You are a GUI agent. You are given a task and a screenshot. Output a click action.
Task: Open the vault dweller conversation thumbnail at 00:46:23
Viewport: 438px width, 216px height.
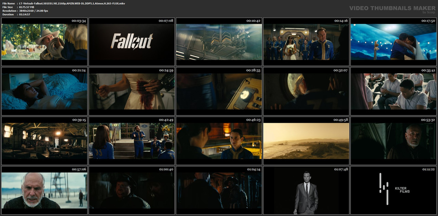pyautogui.click(x=219, y=141)
